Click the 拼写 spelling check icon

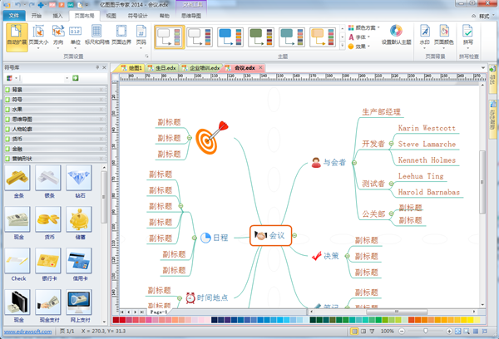click(467, 31)
